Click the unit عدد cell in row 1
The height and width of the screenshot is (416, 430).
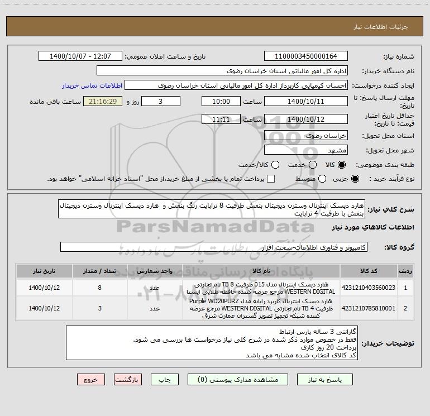tap(155, 288)
